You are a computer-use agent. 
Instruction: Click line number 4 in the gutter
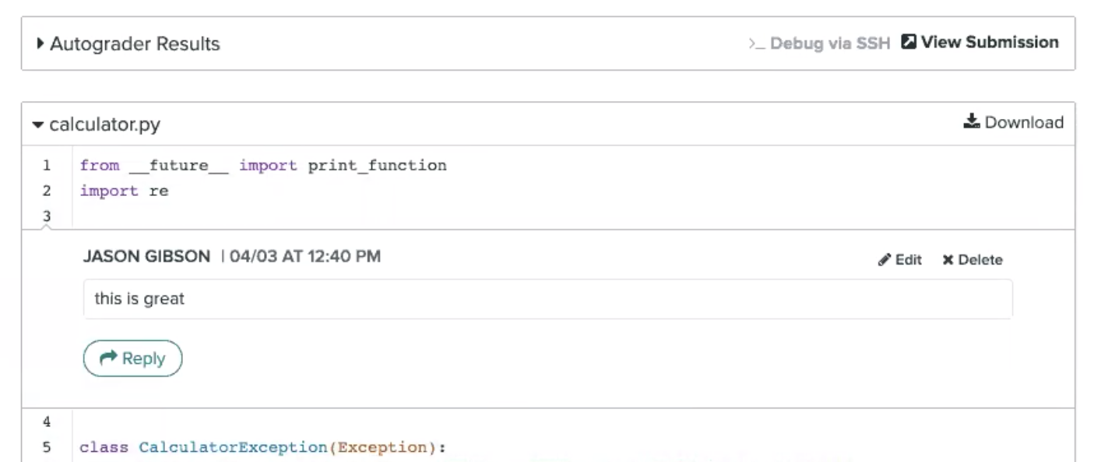click(47, 422)
